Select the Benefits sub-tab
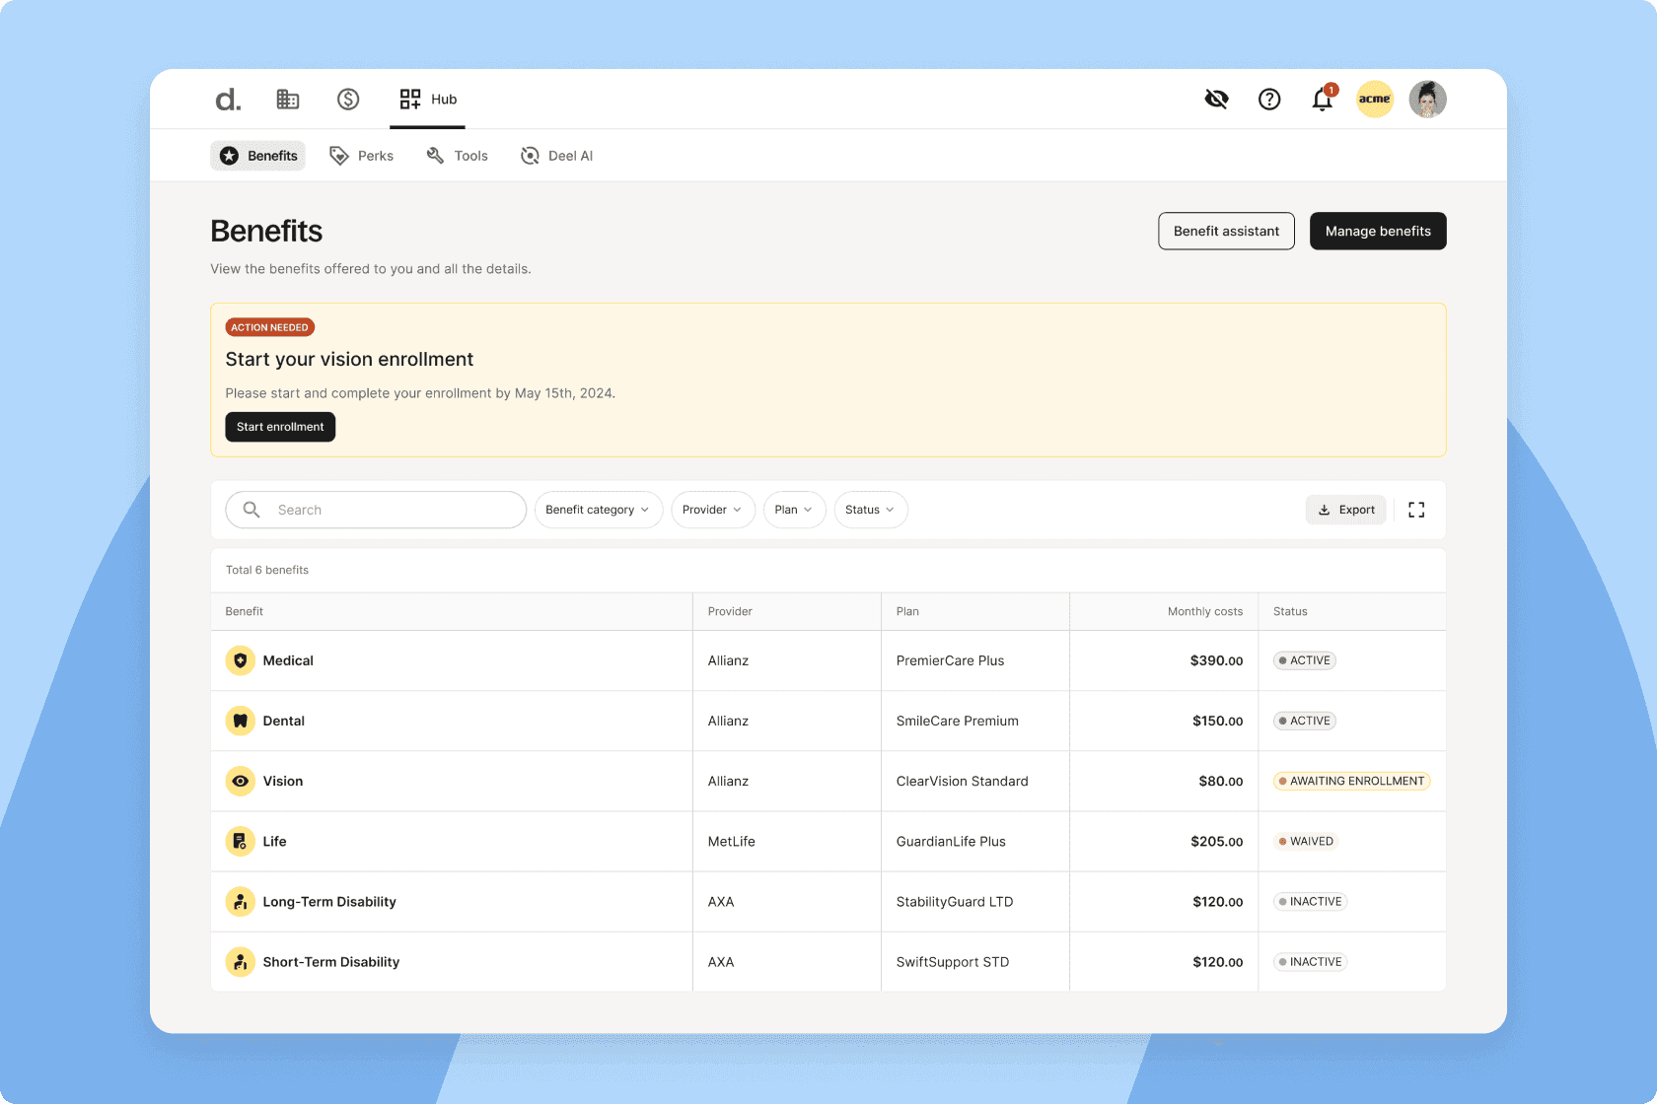Viewport: 1657px width, 1104px height. [258, 156]
